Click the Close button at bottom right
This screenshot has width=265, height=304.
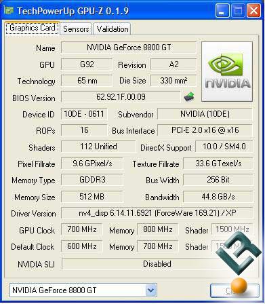tap(235, 290)
